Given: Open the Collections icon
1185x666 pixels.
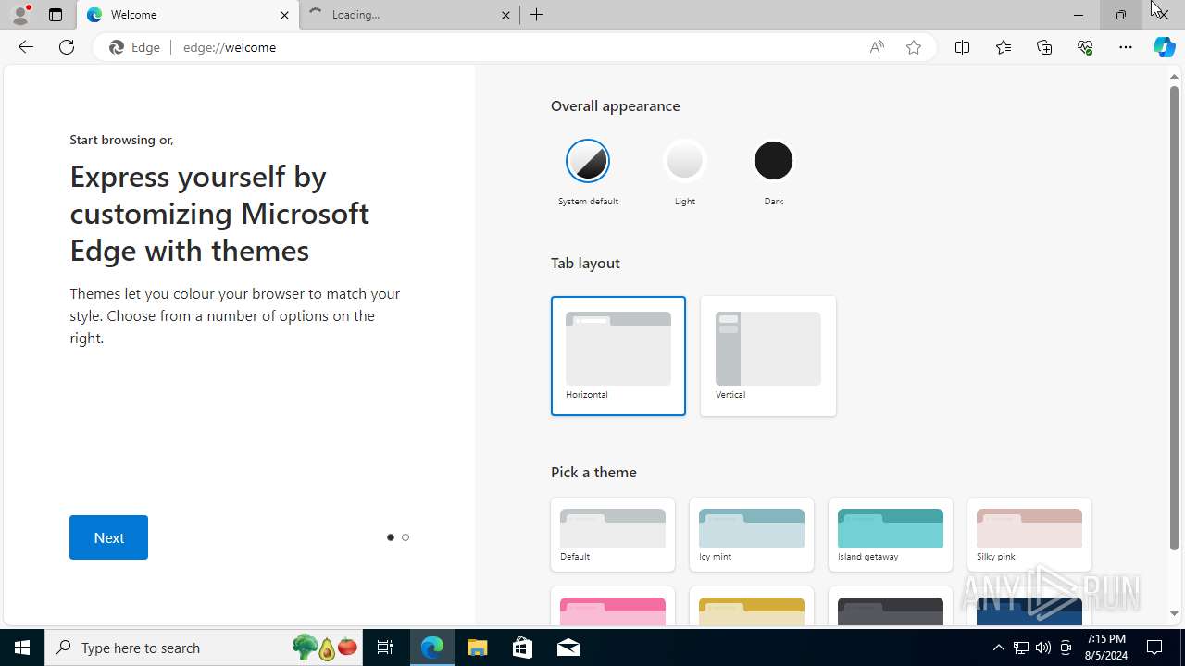Looking at the screenshot, I should 1044,47.
